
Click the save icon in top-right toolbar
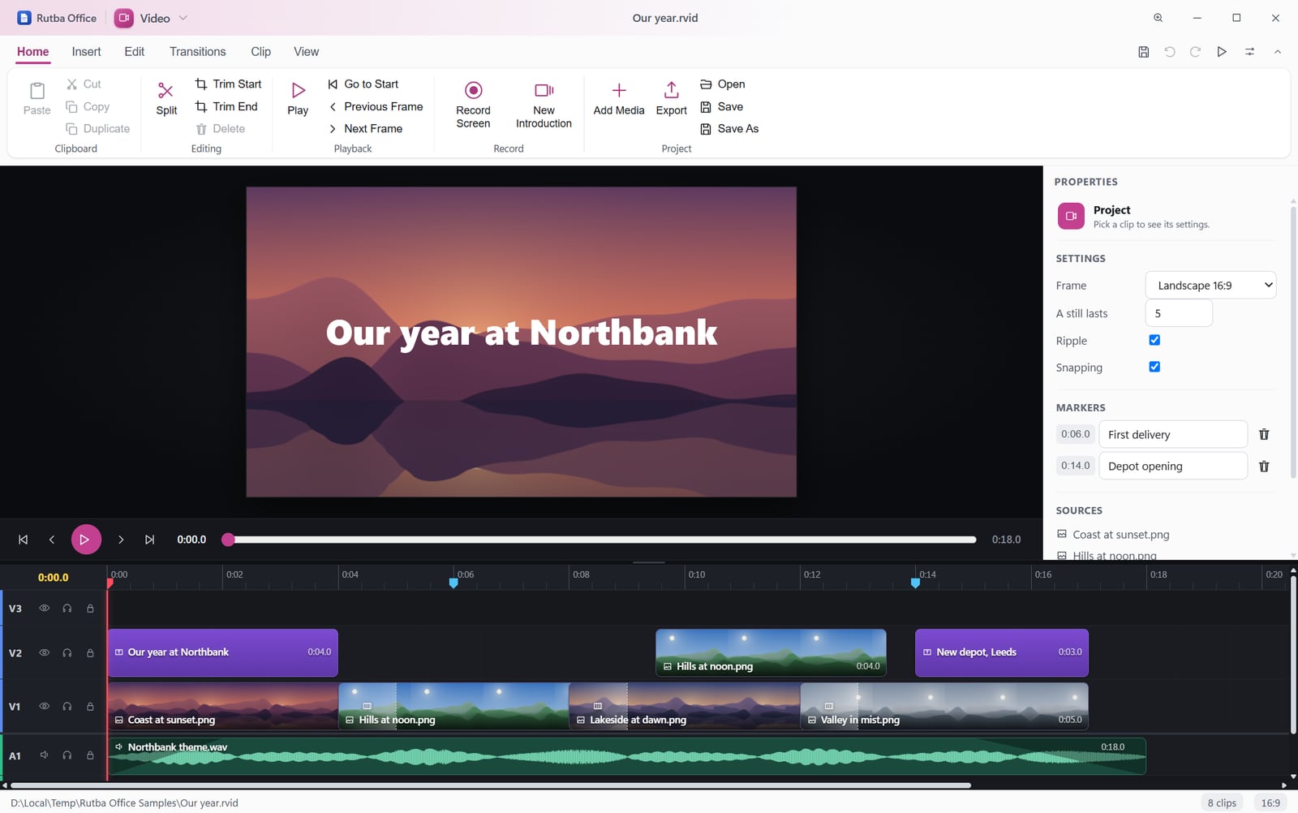coord(1143,52)
